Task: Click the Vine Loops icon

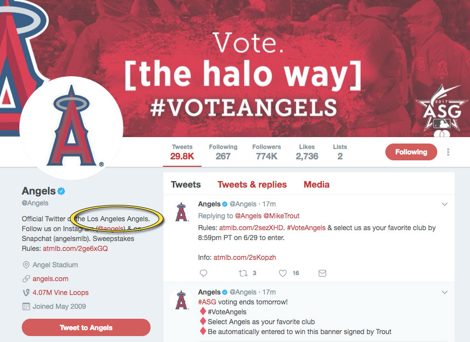Action: (25, 293)
